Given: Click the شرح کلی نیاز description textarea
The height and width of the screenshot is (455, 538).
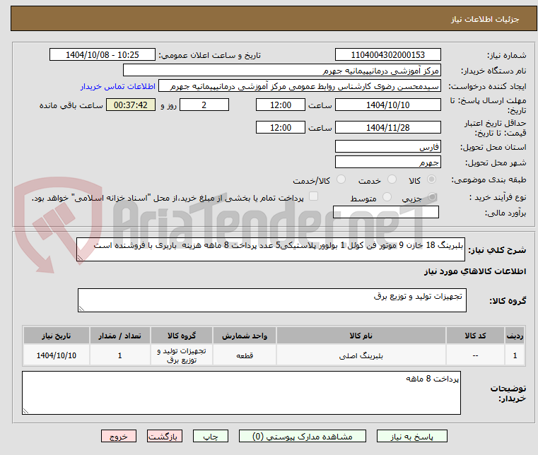Looking at the screenshot, I should tap(271, 249).
